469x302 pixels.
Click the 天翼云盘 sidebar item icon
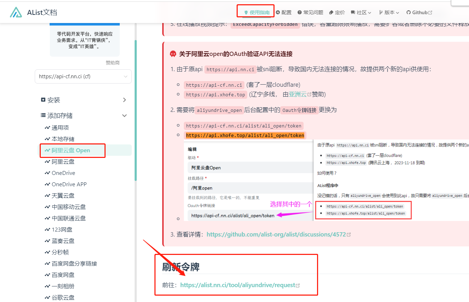[x=47, y=196]
